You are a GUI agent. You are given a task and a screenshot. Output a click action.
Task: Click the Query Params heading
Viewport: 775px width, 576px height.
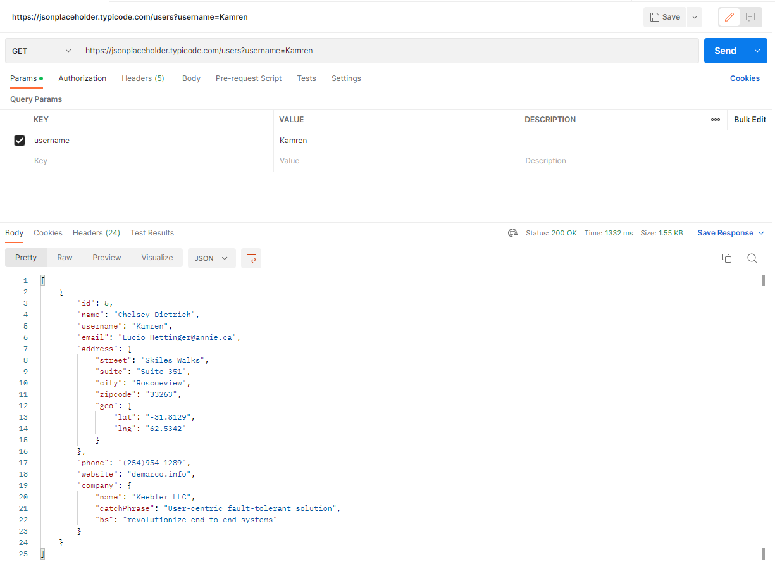[x=36, y=99]
